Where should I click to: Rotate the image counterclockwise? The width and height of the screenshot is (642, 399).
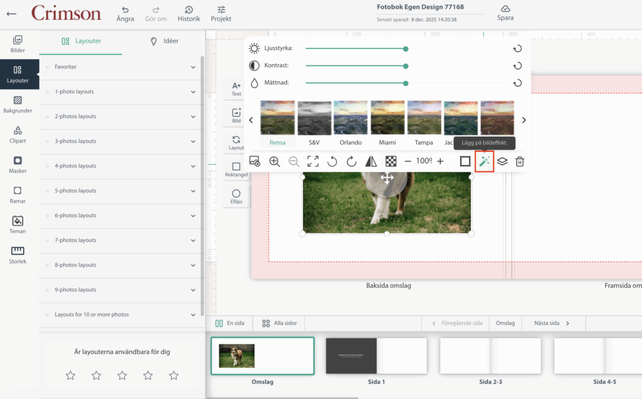point(332,161)
